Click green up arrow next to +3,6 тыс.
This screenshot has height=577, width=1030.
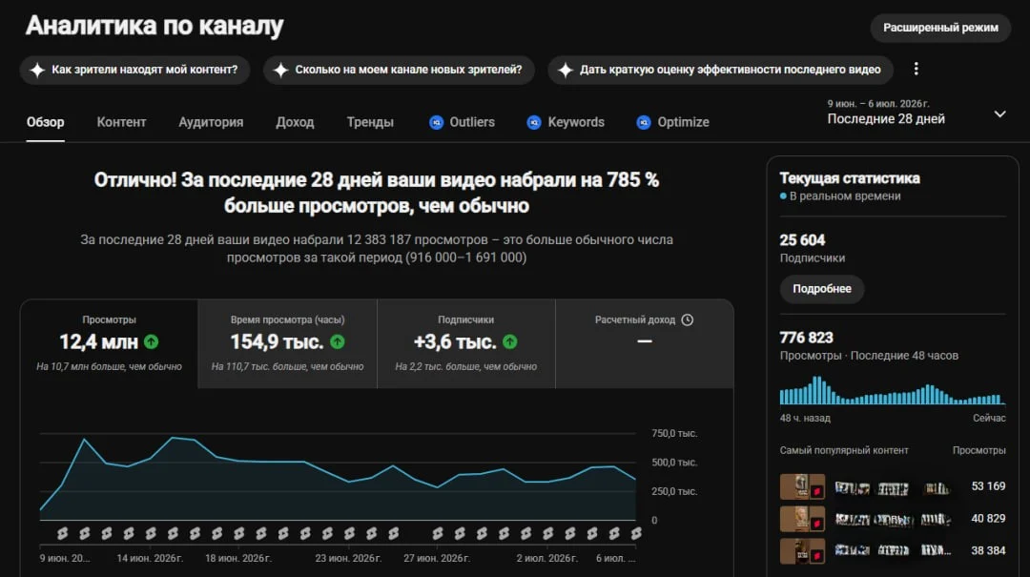tap(509, 341)
